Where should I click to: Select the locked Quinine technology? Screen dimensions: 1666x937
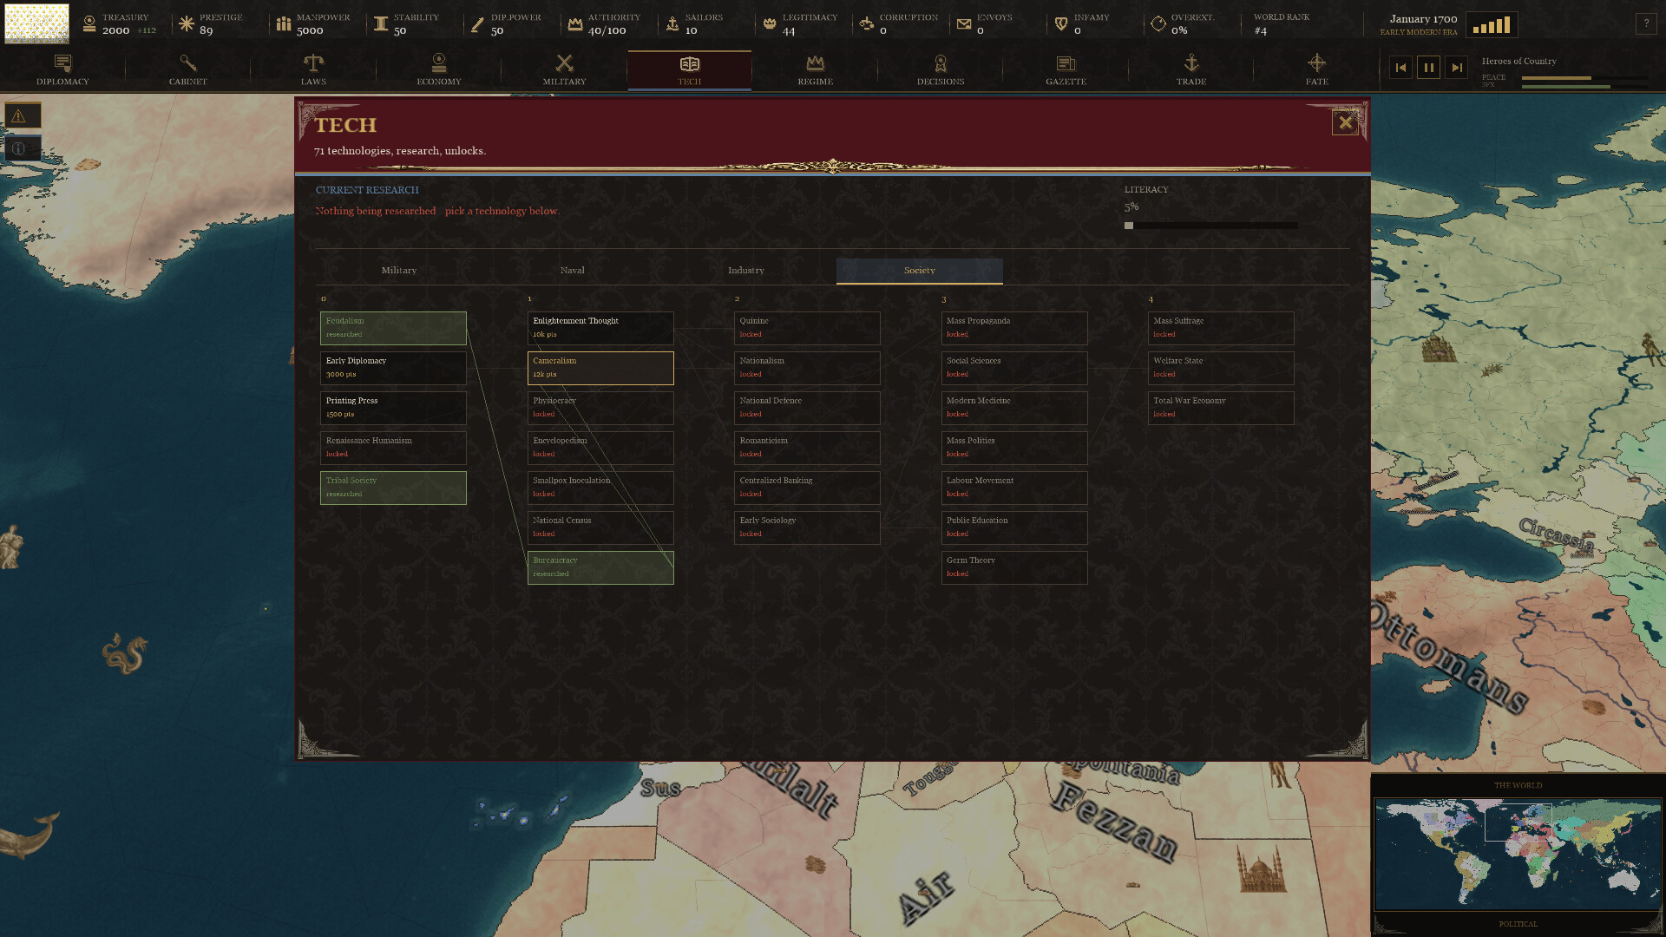(x=807, y=328)
